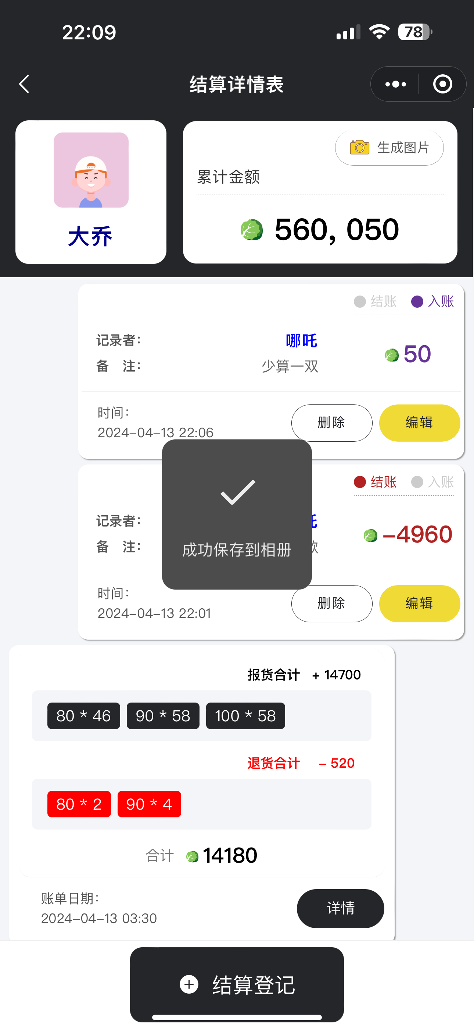Edit the 22:06 record via 编辑
This screenshot has height=1029, width=474.
pyautogui.click(x=419, y=422)
